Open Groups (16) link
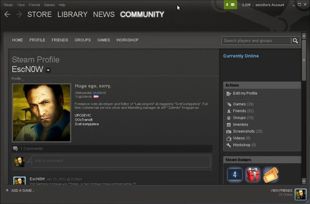 tap(243, 118)
